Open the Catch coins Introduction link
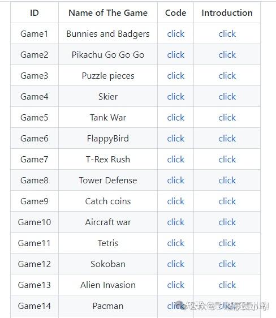276x318 pixels. point(227,201)
